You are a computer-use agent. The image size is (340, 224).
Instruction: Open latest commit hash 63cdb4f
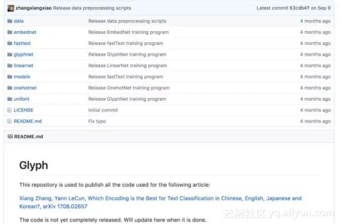299,8
